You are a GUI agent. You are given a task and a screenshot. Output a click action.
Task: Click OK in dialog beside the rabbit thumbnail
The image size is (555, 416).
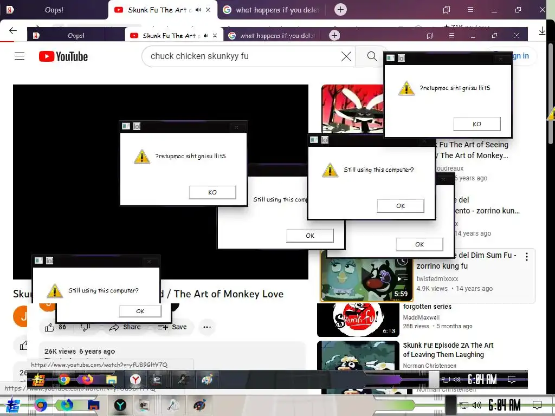pos(477,124)
